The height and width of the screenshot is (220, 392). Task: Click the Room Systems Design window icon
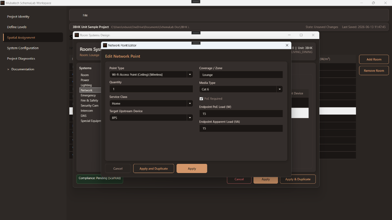(x=77, y=35)
